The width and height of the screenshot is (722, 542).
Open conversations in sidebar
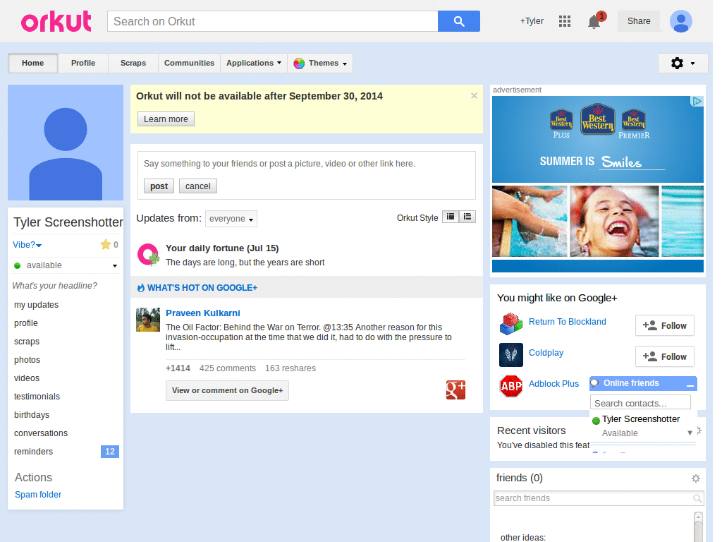pos(41,433)
